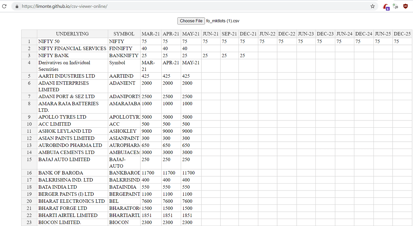Click the DEC-22 column header
Screen dimensions: 413x226
[x=287, y=34]
